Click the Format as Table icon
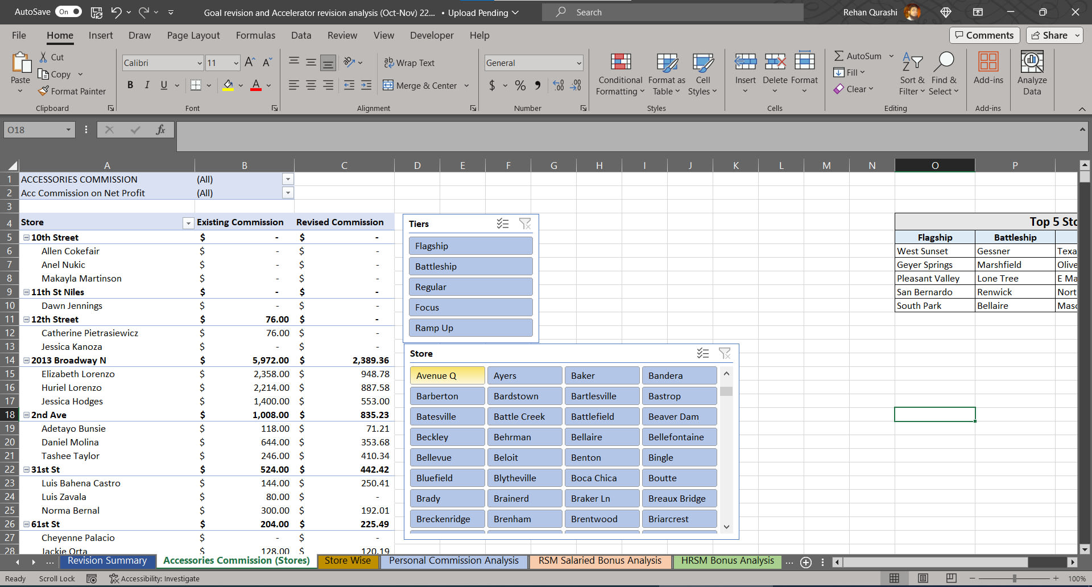This screenshot has height=587, width=1092. click(x=666, y=74)
